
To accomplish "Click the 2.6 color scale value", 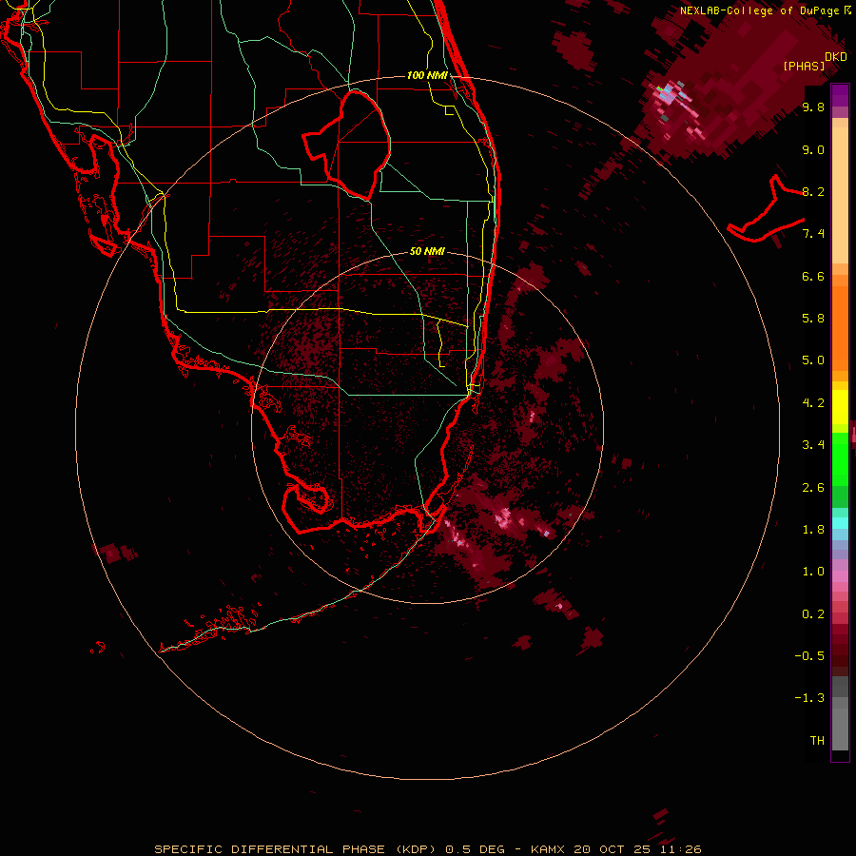I will 813,488.
